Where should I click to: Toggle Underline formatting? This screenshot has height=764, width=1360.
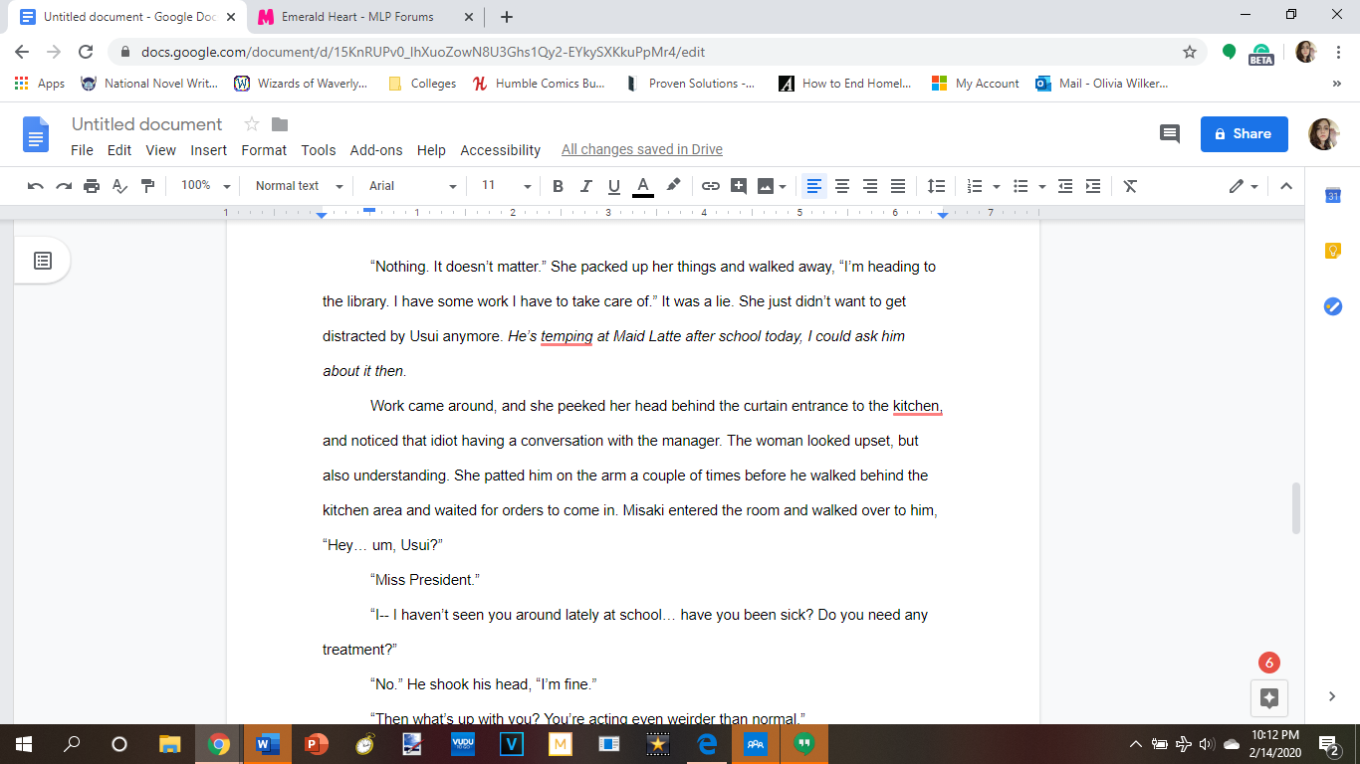click(613, 186)
